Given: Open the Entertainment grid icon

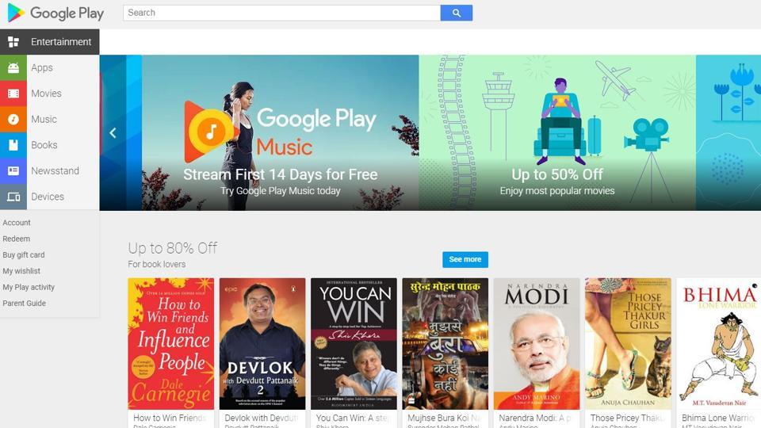Looking at the screenshot, I should [13, 42].
